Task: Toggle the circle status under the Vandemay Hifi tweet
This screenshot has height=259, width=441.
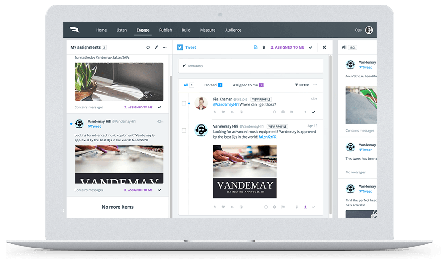Action: click(266, 207)
